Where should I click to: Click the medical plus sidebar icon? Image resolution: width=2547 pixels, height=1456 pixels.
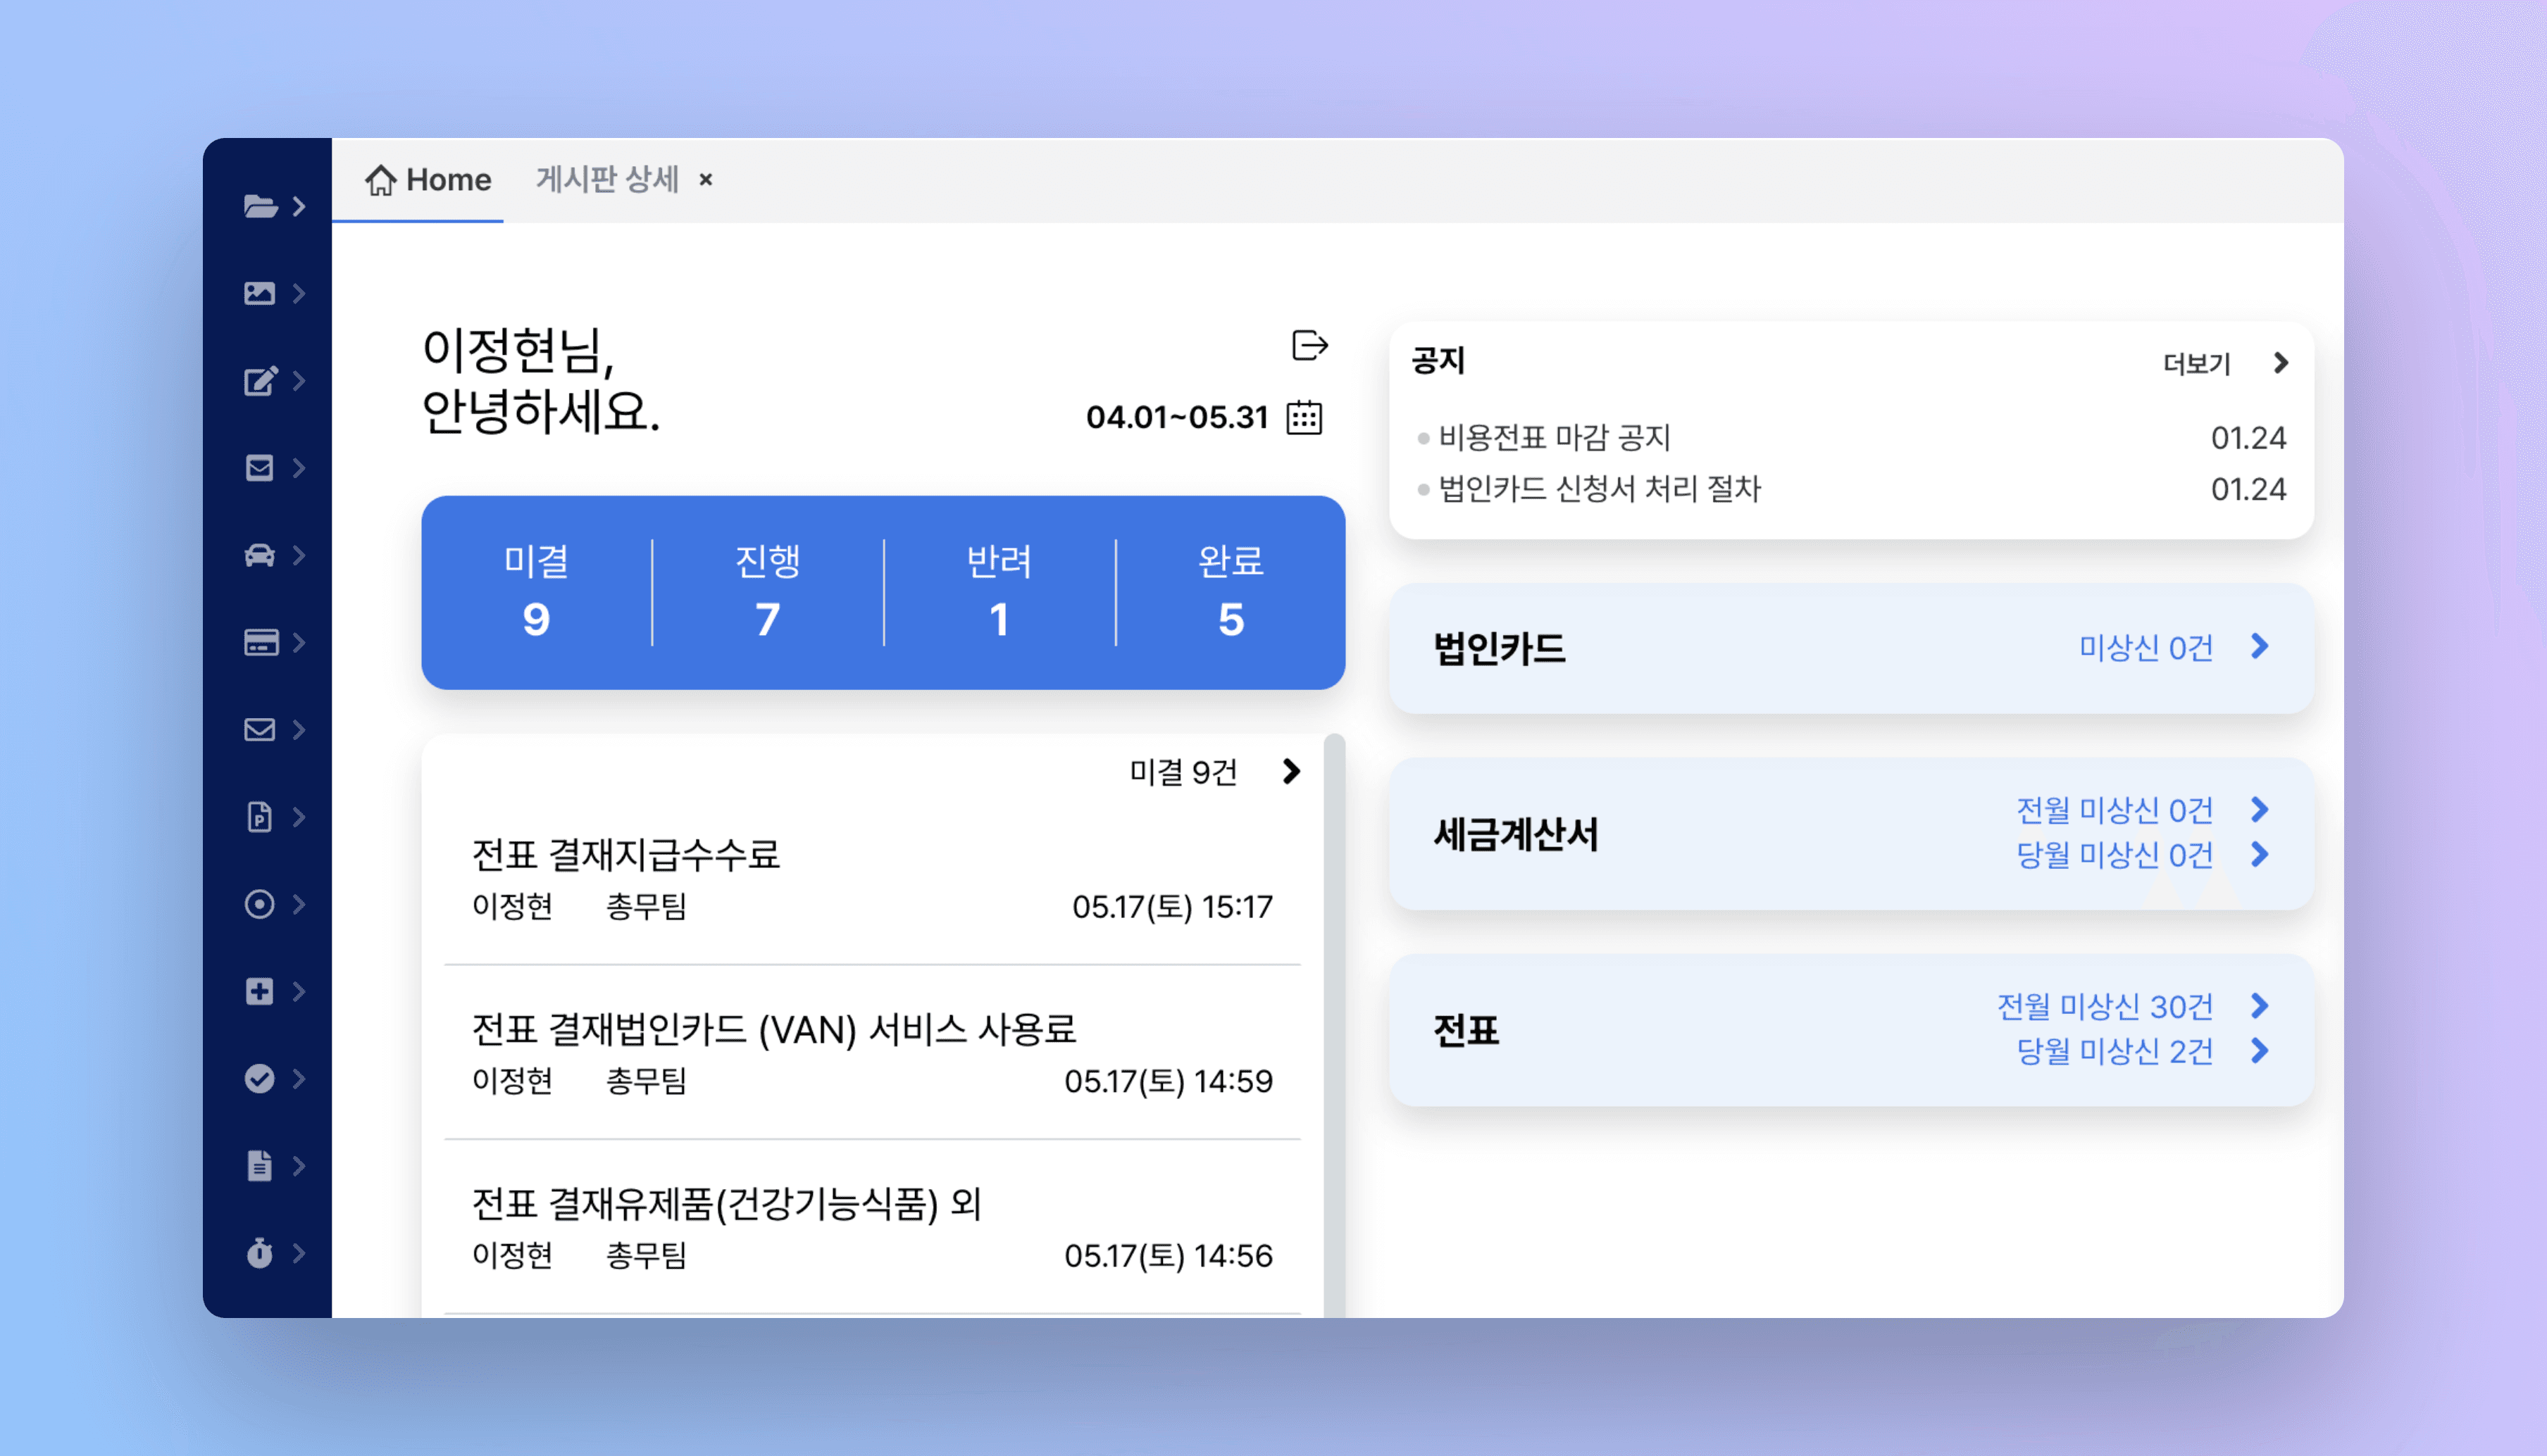(x=260, y=991)
